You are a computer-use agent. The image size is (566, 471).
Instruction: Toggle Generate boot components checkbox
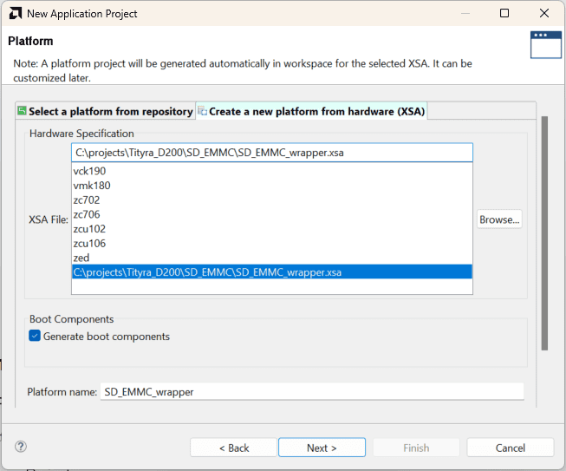[35, 337]
